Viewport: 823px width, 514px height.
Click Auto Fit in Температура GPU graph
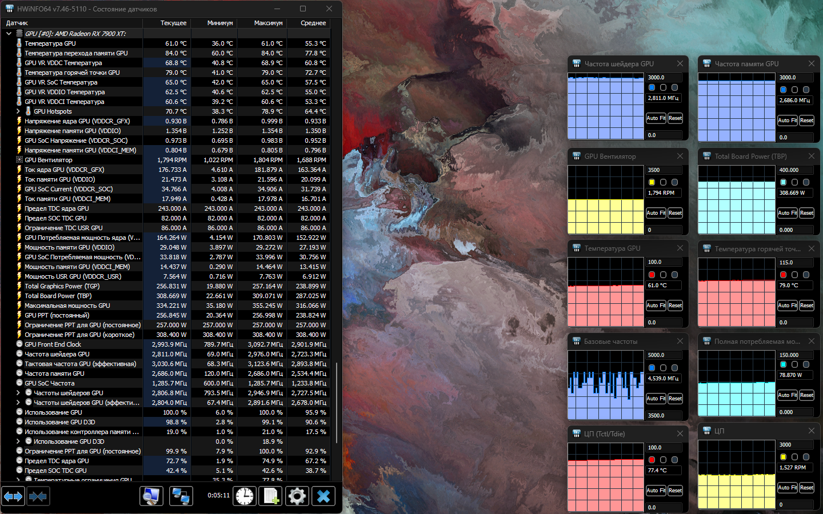(x=656, y=306)
